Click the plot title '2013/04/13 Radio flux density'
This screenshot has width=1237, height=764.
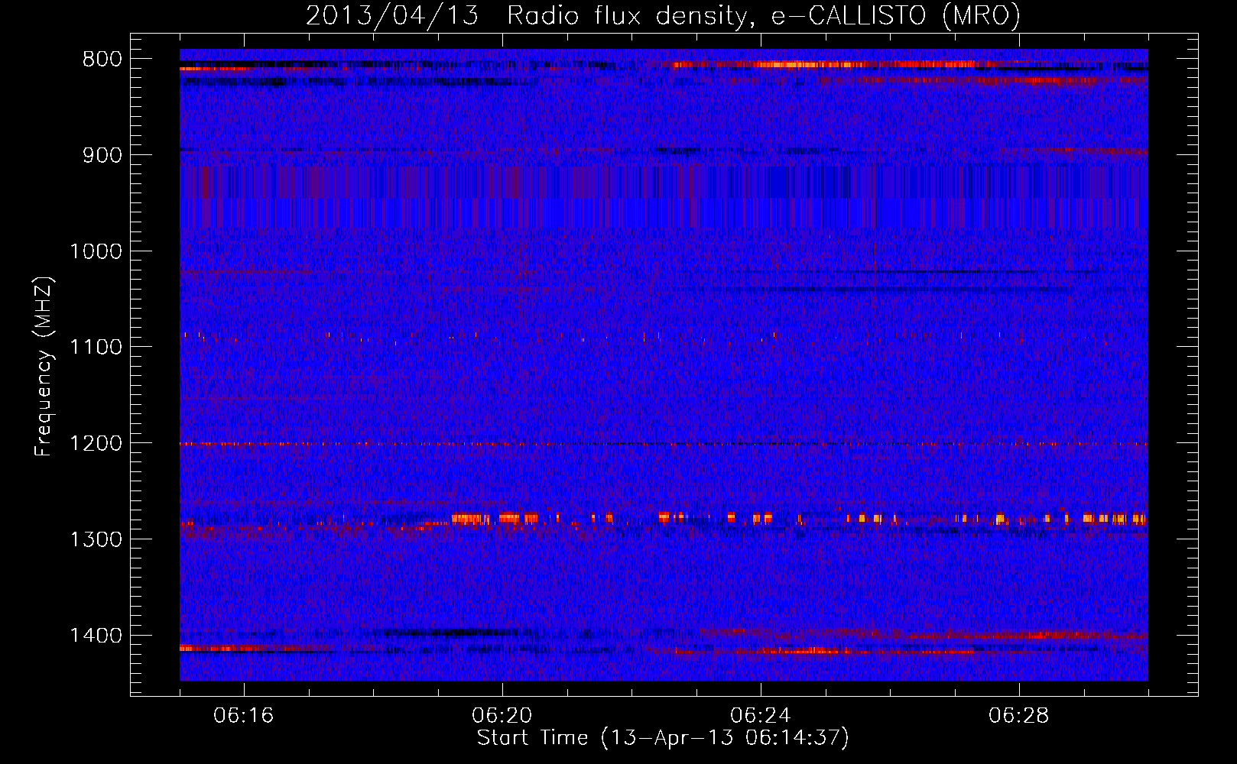pyautogui.click(x=663, y=16)
